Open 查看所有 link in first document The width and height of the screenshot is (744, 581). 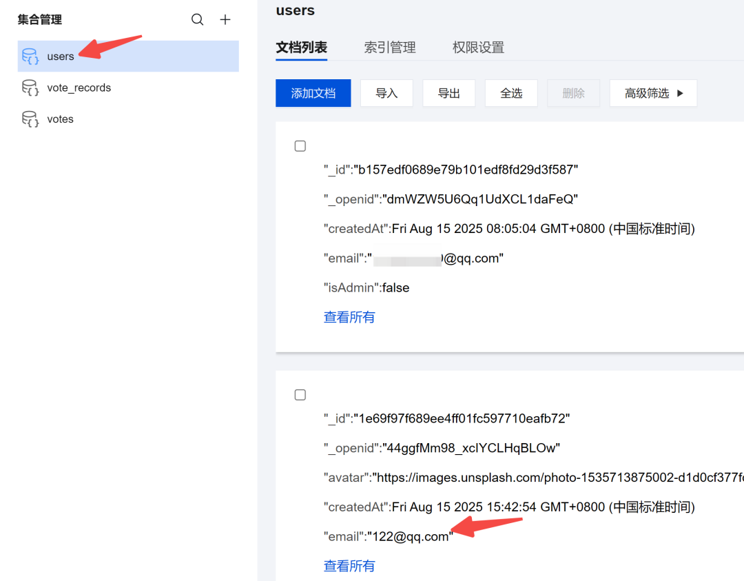click(349, 317)
